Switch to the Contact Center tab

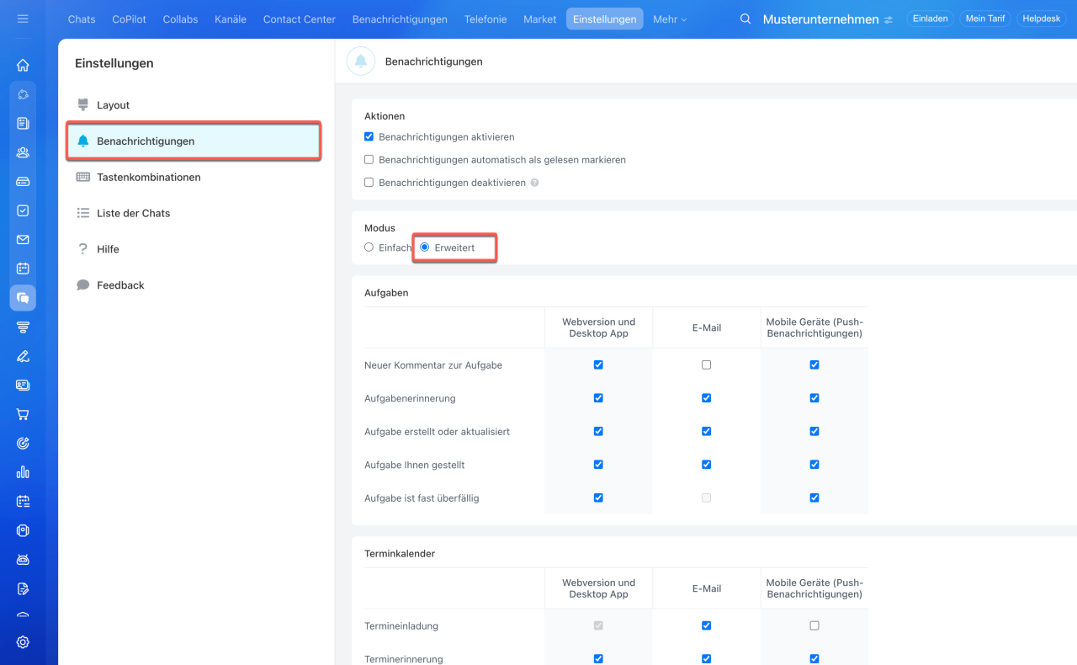click(x=299, y=19)
